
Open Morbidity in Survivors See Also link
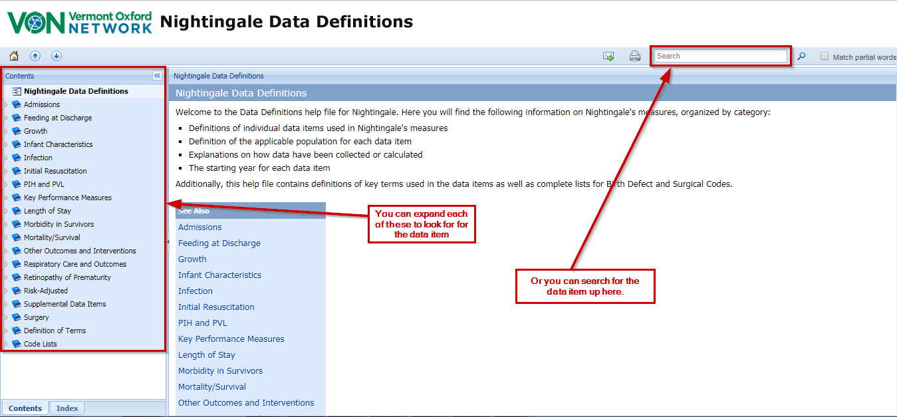[x=220, y=371]
